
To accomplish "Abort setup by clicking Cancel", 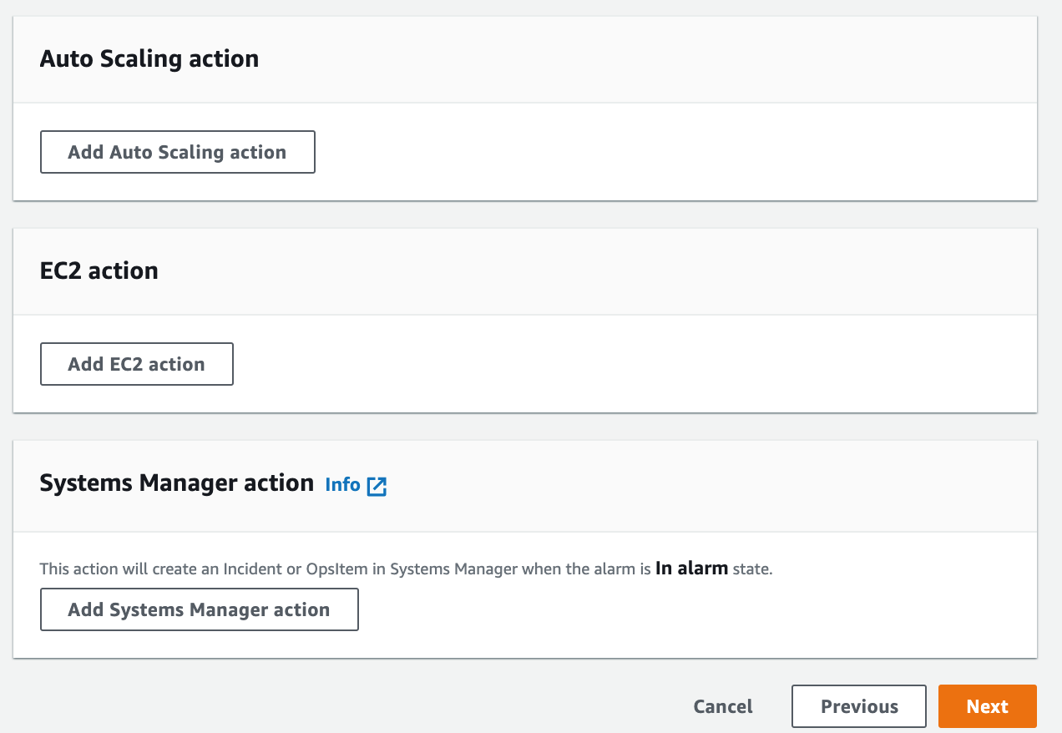I will click(x=722, y=706).
